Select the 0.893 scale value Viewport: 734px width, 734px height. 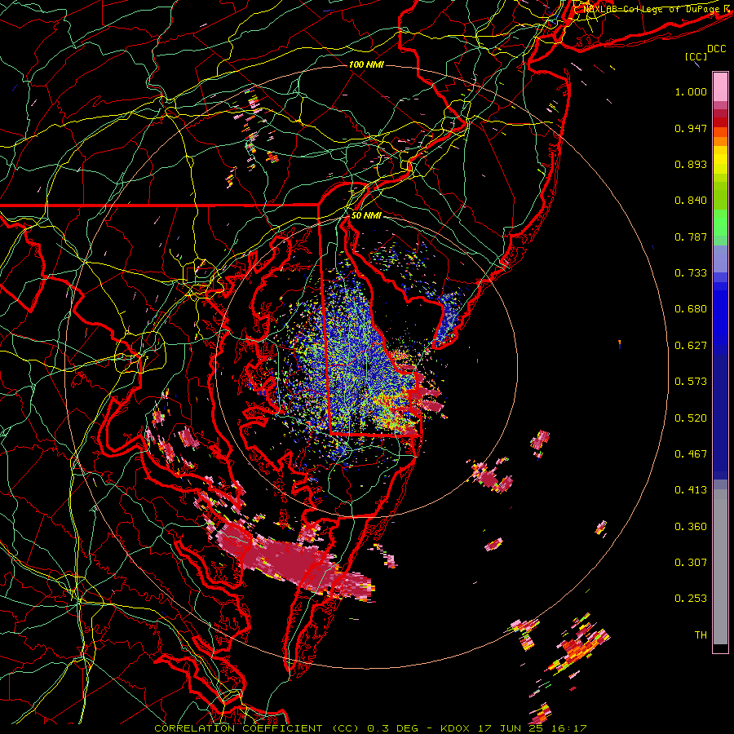(691, 164)
